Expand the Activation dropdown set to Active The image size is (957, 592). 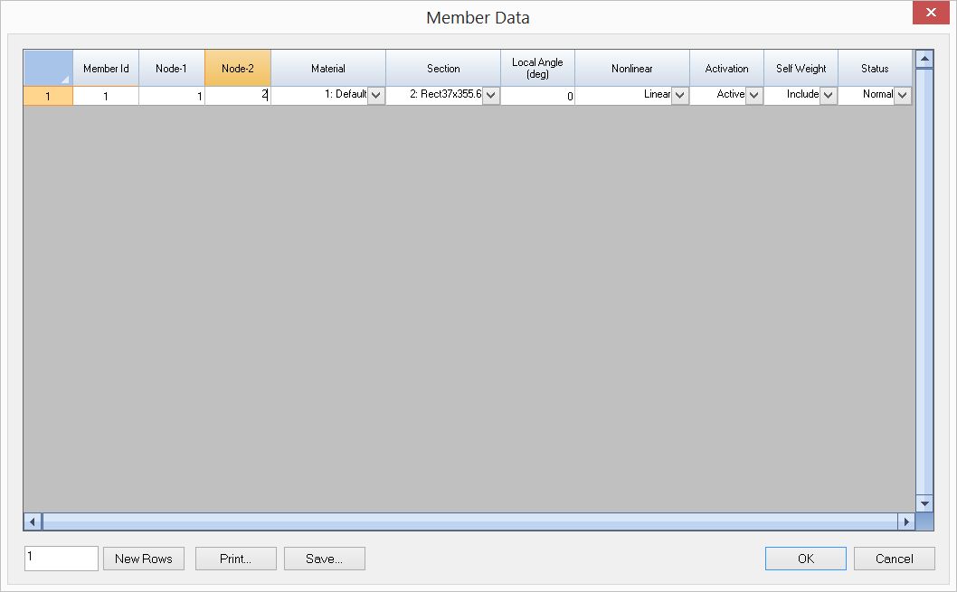point(754,95)
